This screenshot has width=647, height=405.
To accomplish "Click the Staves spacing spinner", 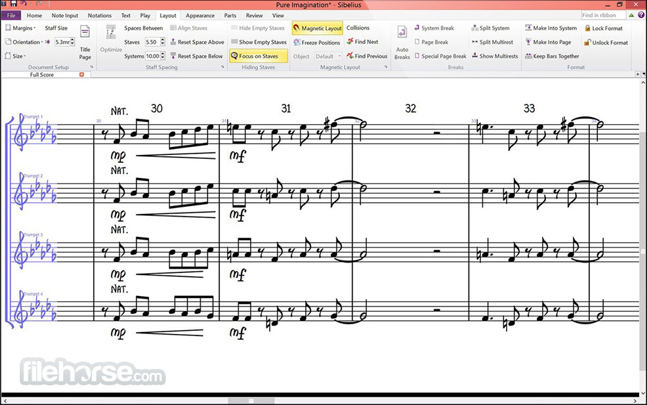I will click(x=163, y=42).
